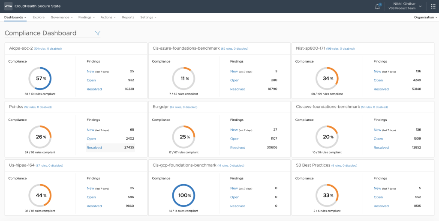Image resolution: width=439 pixels, height=221 pixels.
Task: Open the Governance menu
Action: (x=61, y=18)
